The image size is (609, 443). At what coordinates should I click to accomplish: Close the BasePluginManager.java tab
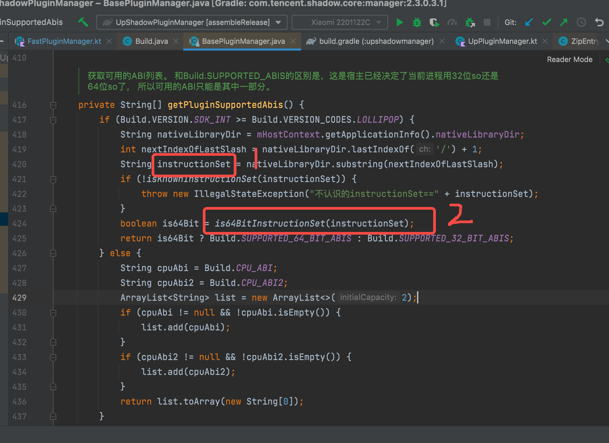coord(293,41)
